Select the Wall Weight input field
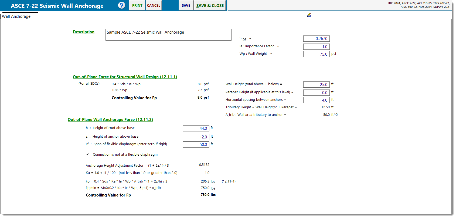The height and width of the screenshot is (218, 456). point(317,54)
